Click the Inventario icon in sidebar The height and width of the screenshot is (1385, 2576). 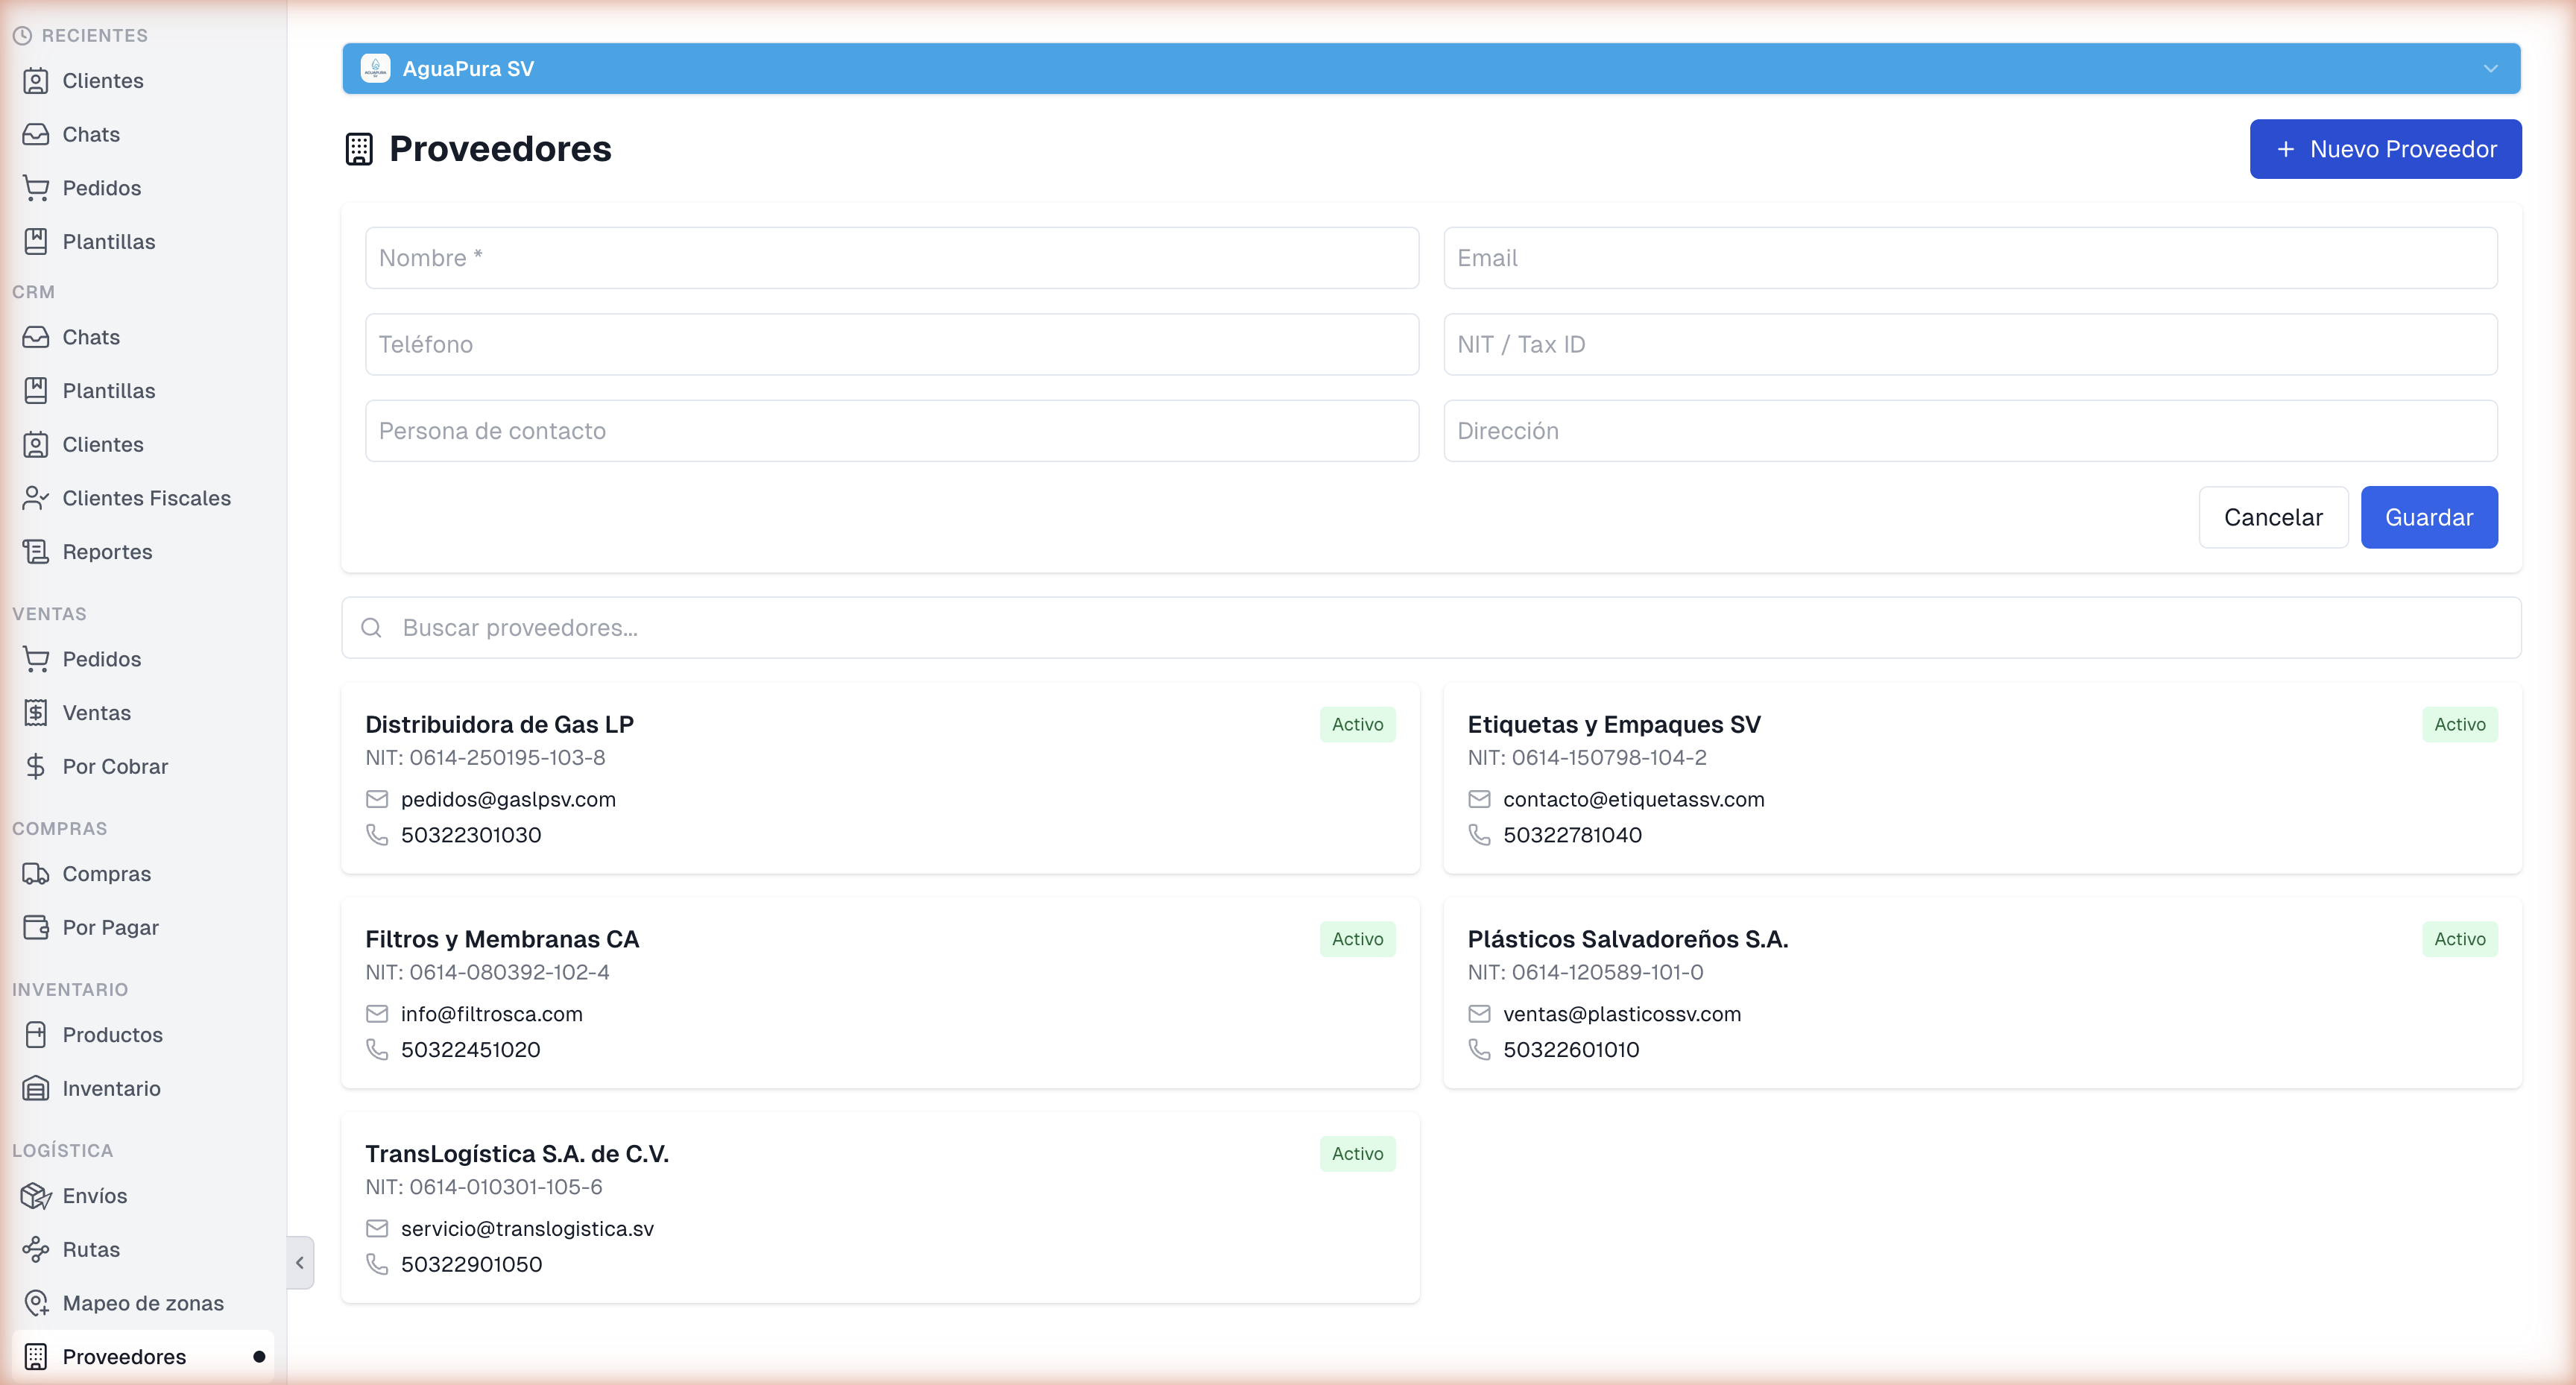pos(36,1088)
